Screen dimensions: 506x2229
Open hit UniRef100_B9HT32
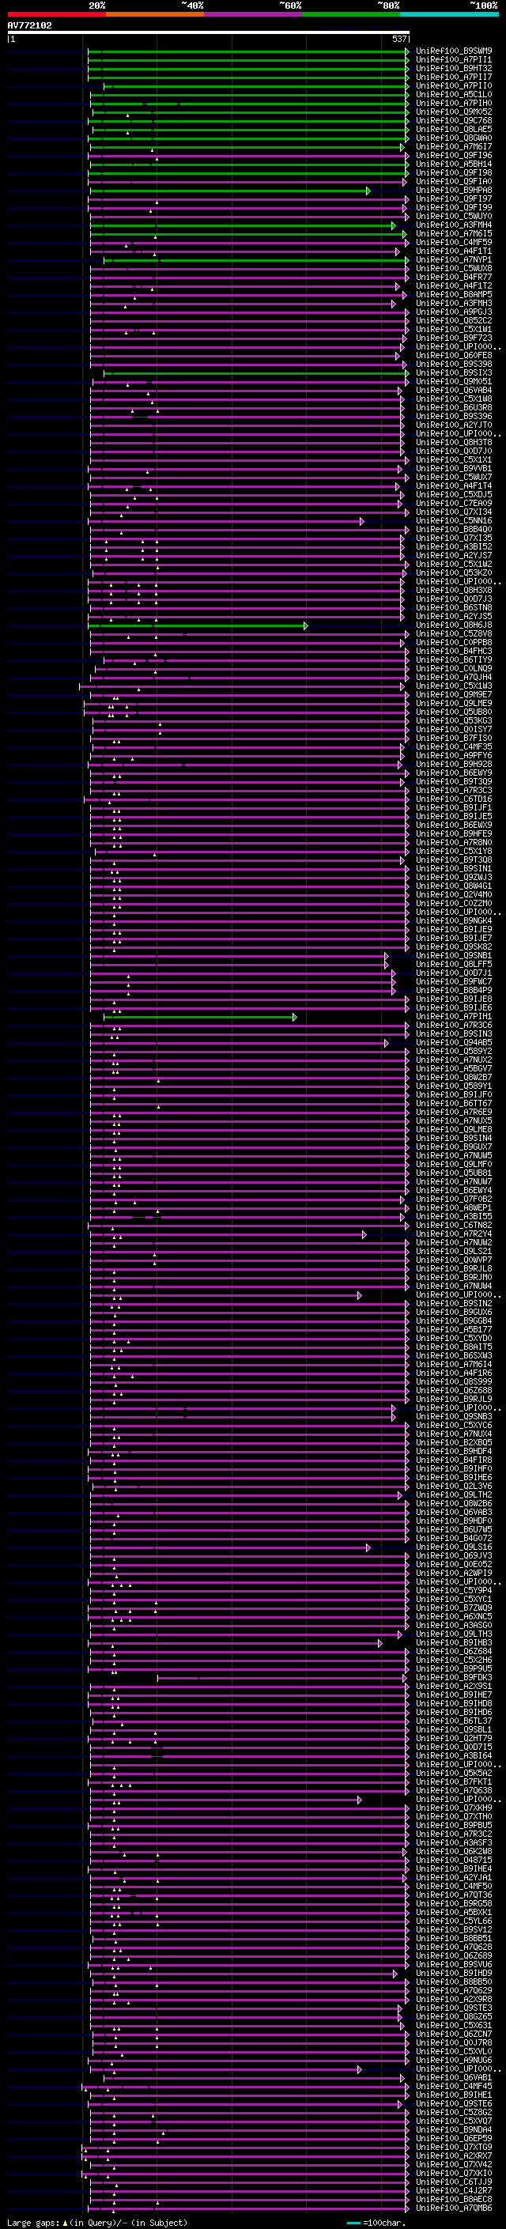[x=454, y=68]
